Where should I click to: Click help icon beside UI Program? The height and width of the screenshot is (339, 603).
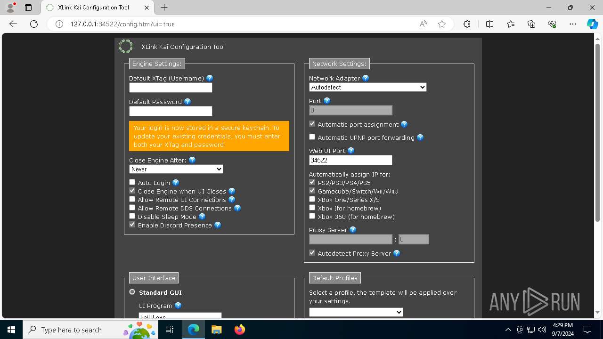click(x=178, y=306)
